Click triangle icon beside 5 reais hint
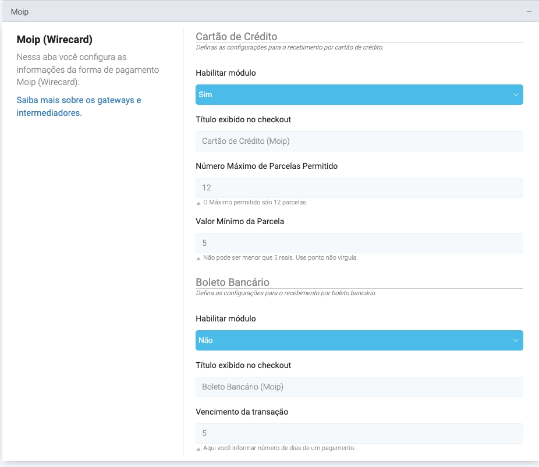 (198, 259)
